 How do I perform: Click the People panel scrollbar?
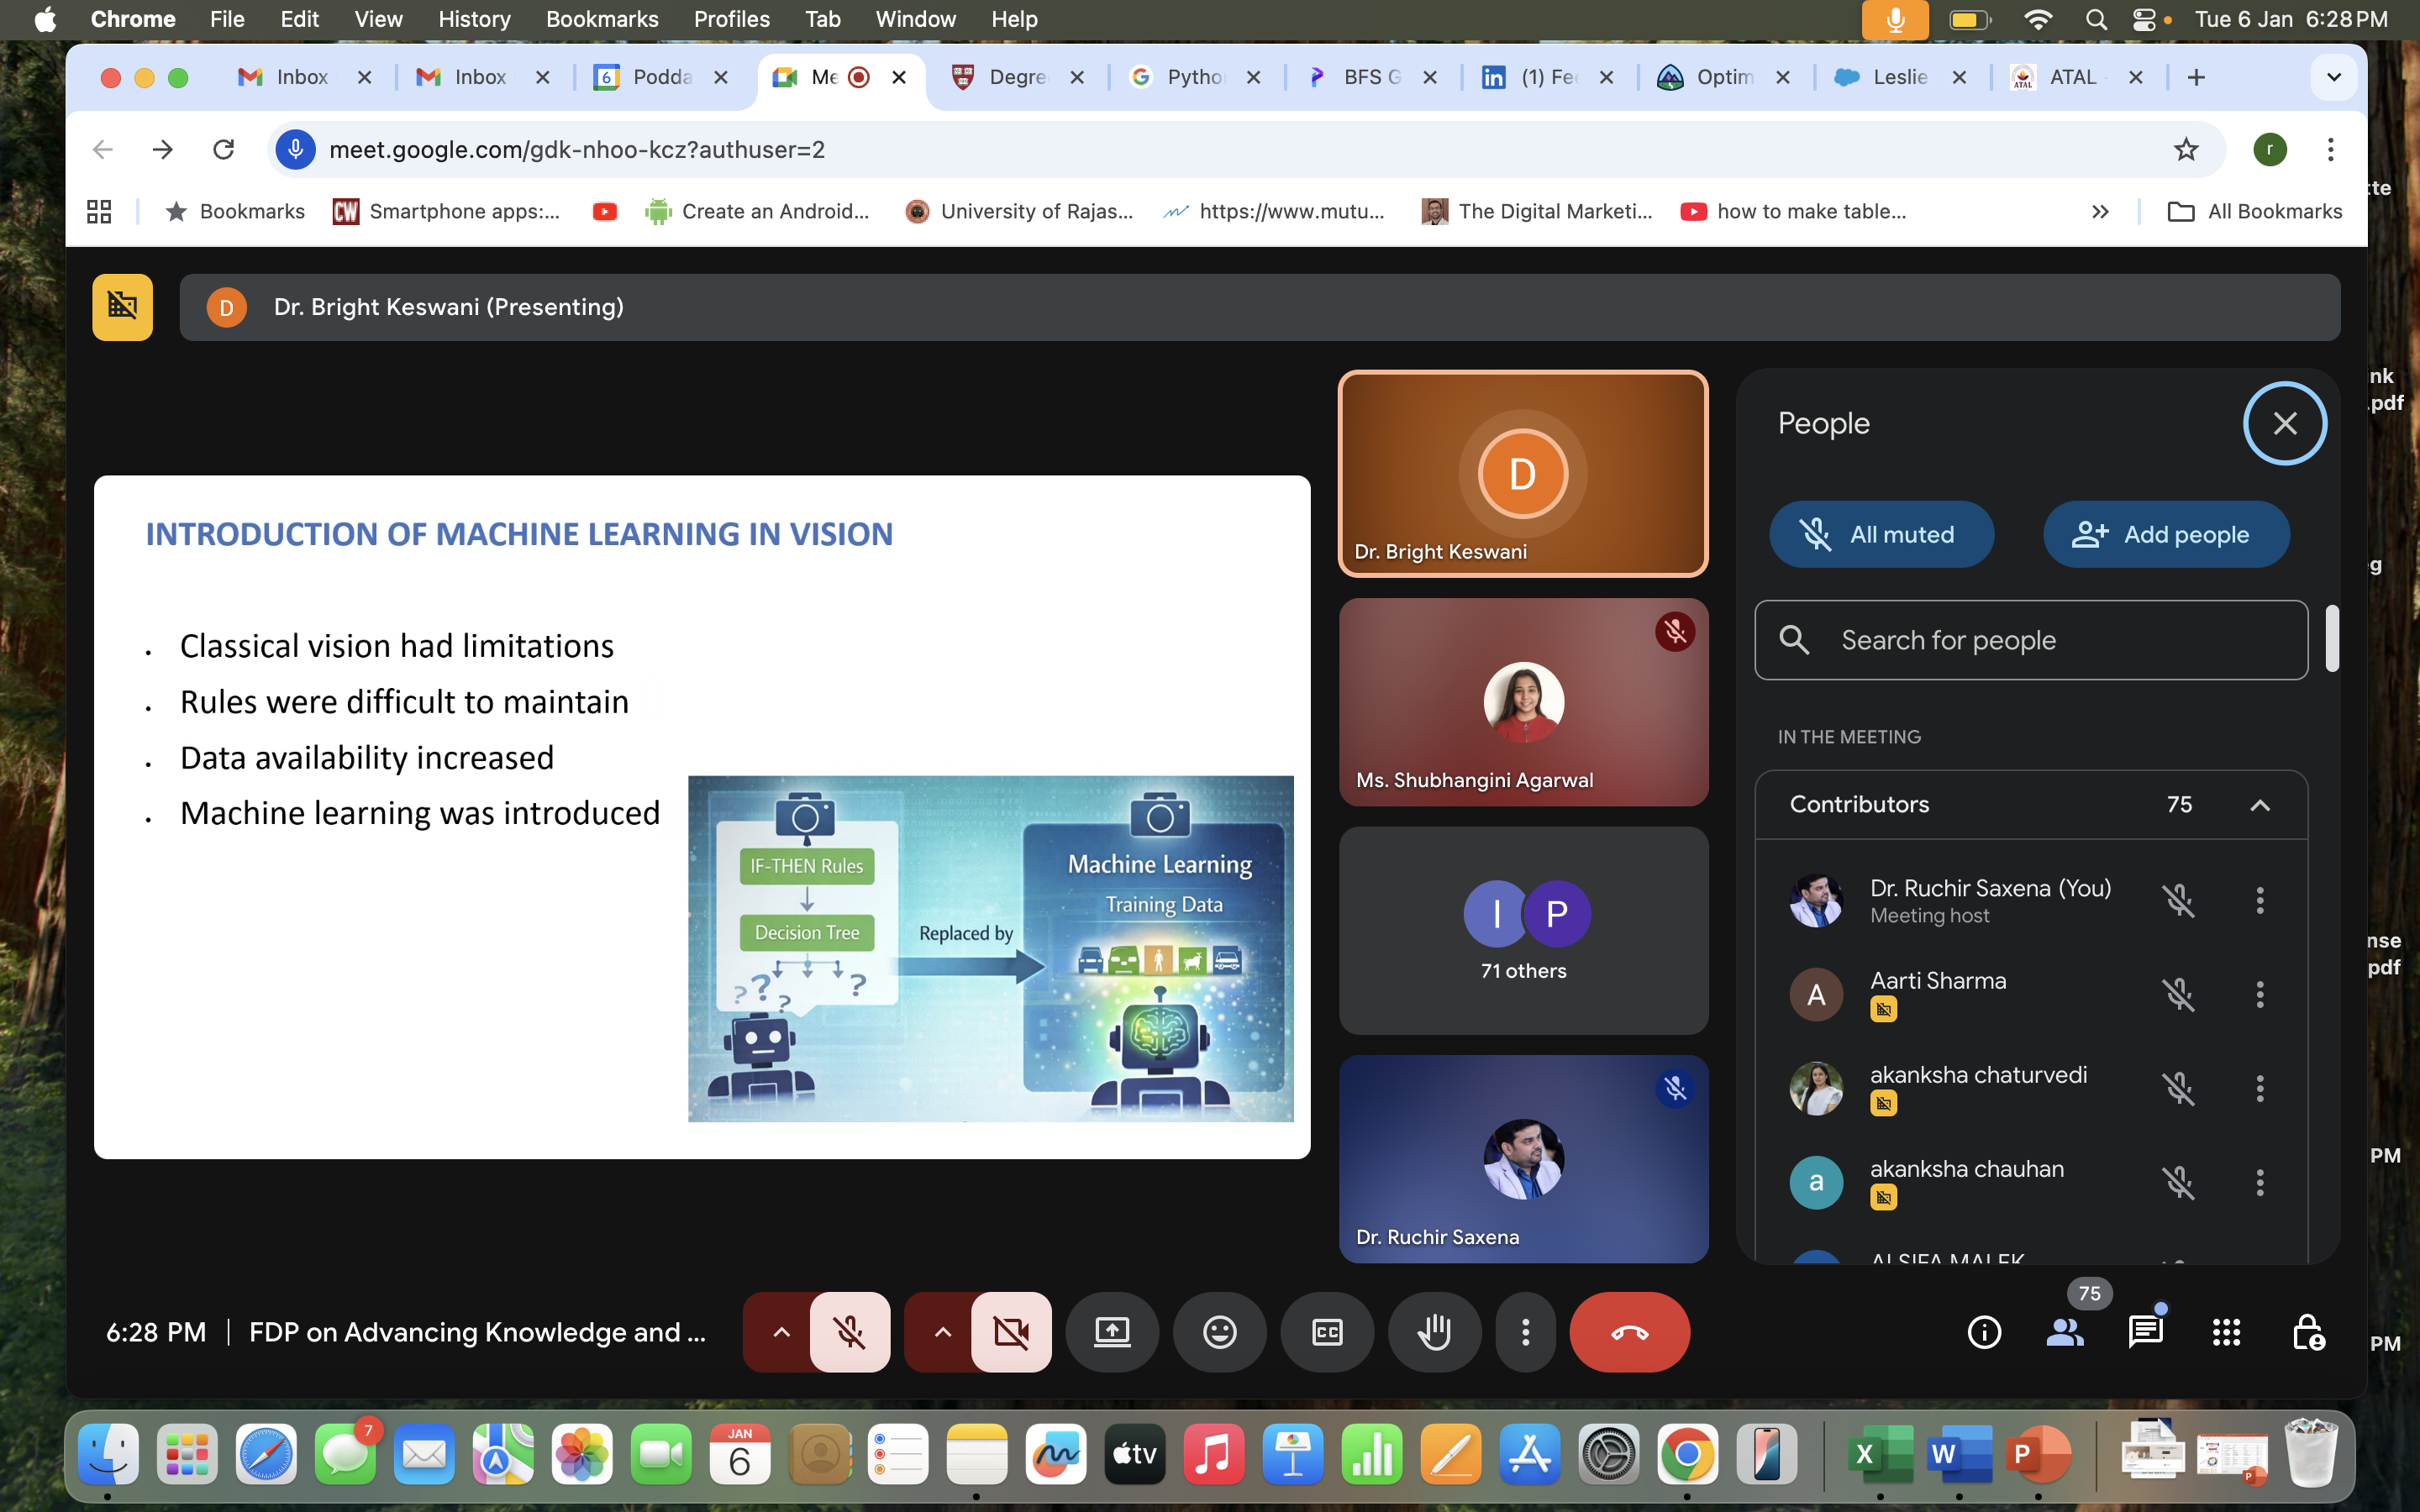click(x=2332, y=638)
